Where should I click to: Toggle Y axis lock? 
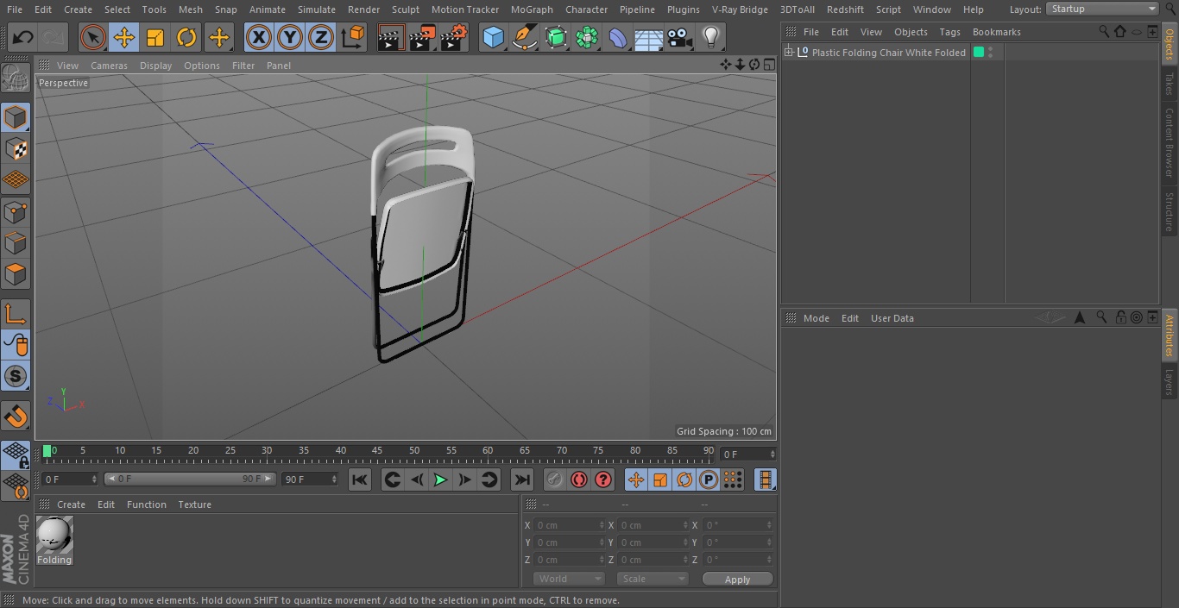[x=290, y=37]
